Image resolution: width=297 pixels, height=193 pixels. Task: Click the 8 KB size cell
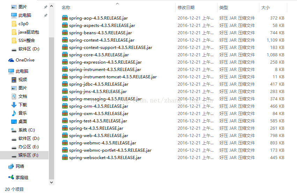tap(280, 70)
